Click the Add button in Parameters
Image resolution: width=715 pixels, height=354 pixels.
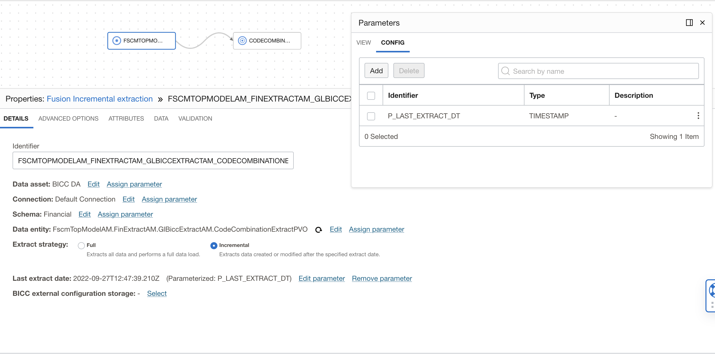(376, 70)
